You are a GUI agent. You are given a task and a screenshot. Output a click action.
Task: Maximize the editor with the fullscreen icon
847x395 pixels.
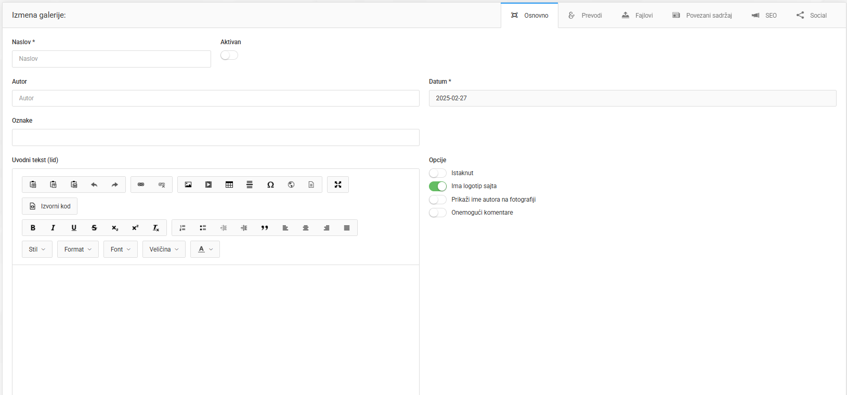338,185
